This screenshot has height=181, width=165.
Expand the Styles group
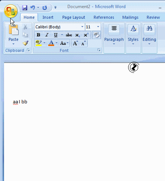[x=133, y=38]
